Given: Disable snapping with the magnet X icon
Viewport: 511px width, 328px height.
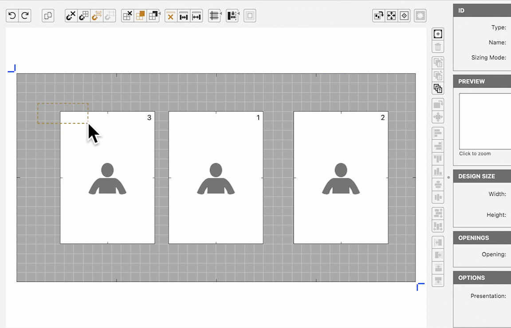Looking at the screenshot, I should (71, 16).
